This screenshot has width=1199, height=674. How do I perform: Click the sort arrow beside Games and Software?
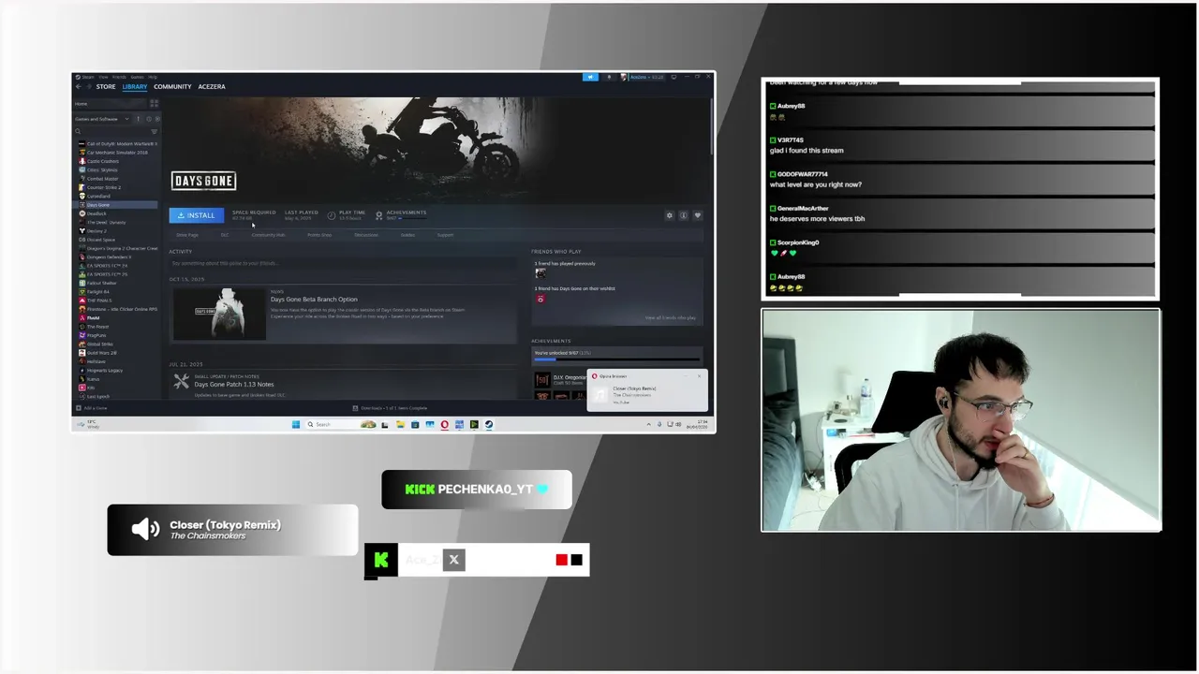click(138, 119)
